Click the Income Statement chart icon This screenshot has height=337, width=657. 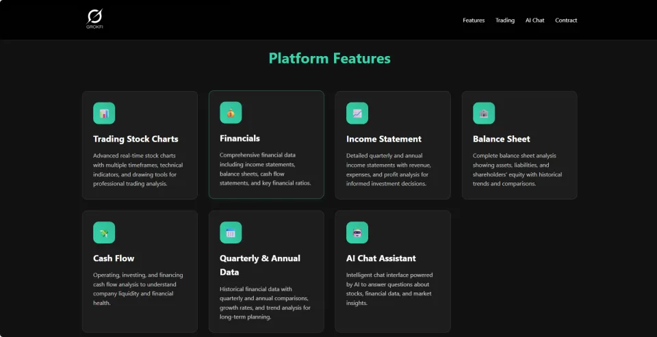point(357,113)
